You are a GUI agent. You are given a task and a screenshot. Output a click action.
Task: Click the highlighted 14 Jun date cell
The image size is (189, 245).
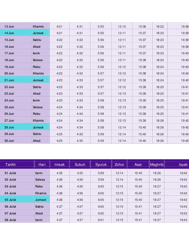coord(16,33)
